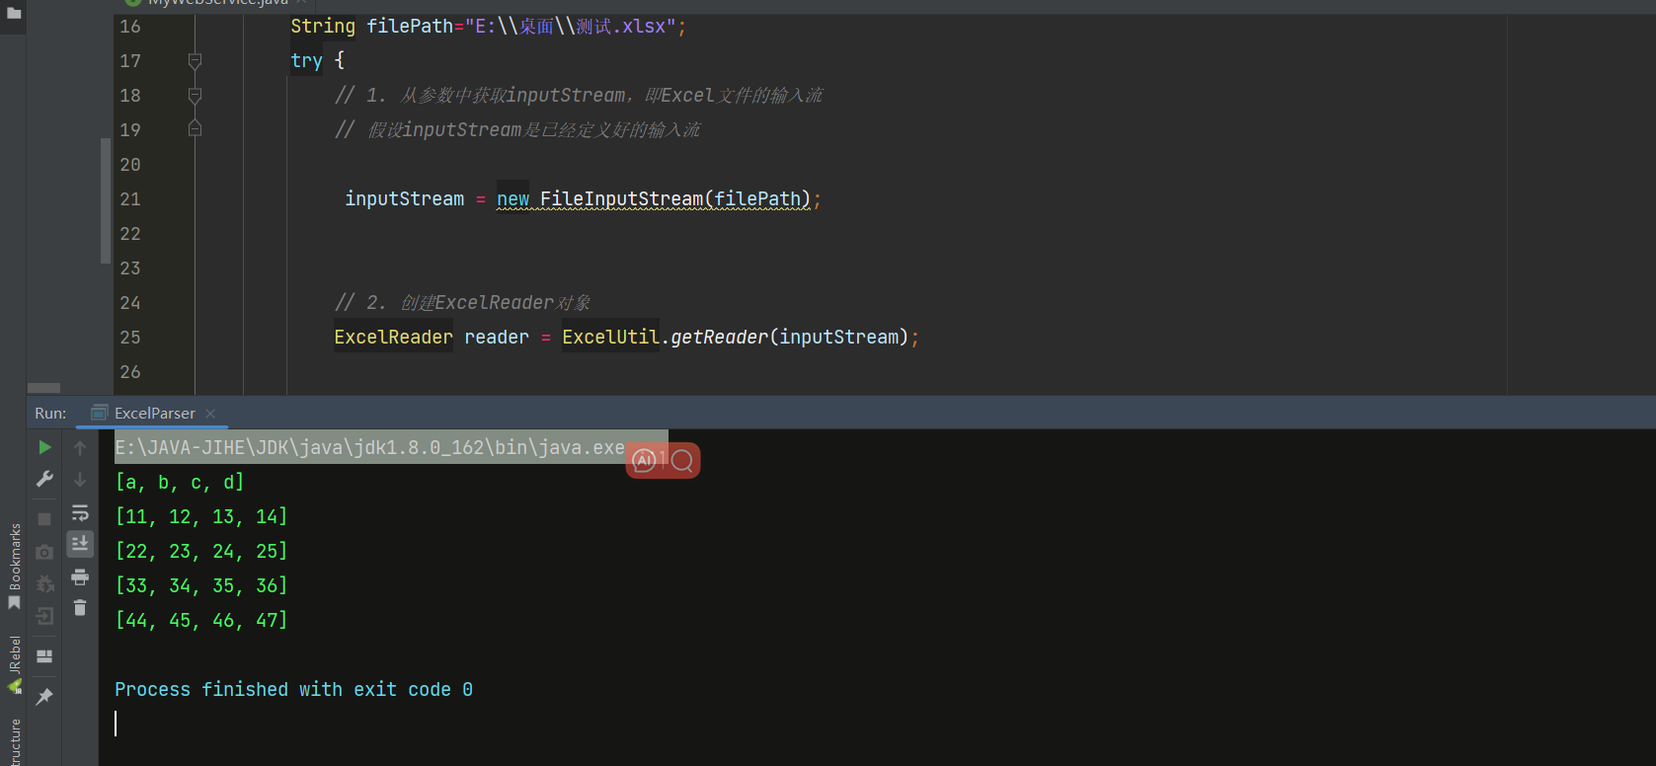
Task: Click the FileInputStream call in the line 21 code
Action: [x=675, y=199]
